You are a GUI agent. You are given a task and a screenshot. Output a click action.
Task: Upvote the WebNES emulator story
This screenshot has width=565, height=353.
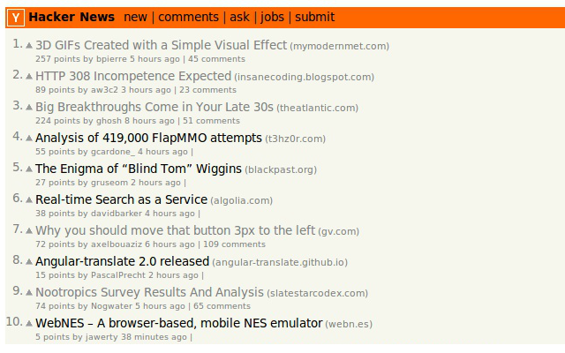tap(29, 324)
